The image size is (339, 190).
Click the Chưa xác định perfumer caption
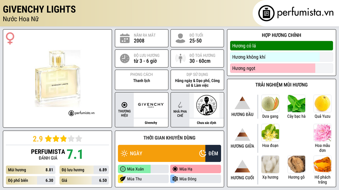tap(207, 123)
